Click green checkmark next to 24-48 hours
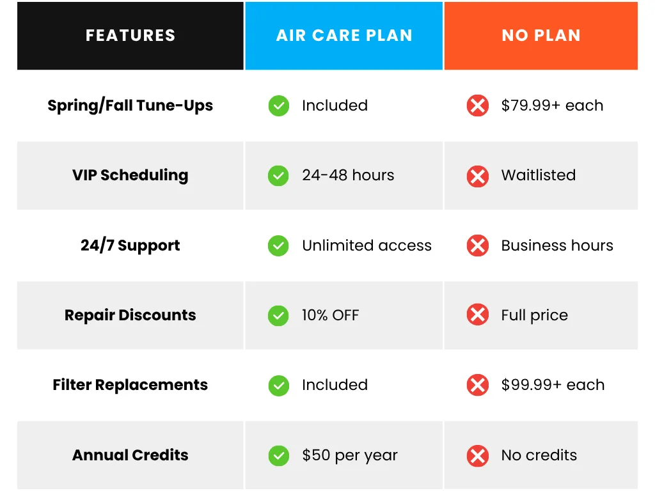The width and height of the screenshot is (655, 491). [x=278, y=175]
